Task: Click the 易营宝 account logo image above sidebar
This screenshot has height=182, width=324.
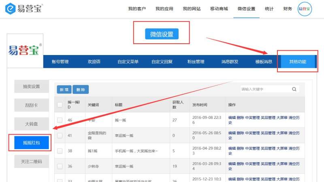Action: pyautogui.click(x=25, y=51)
